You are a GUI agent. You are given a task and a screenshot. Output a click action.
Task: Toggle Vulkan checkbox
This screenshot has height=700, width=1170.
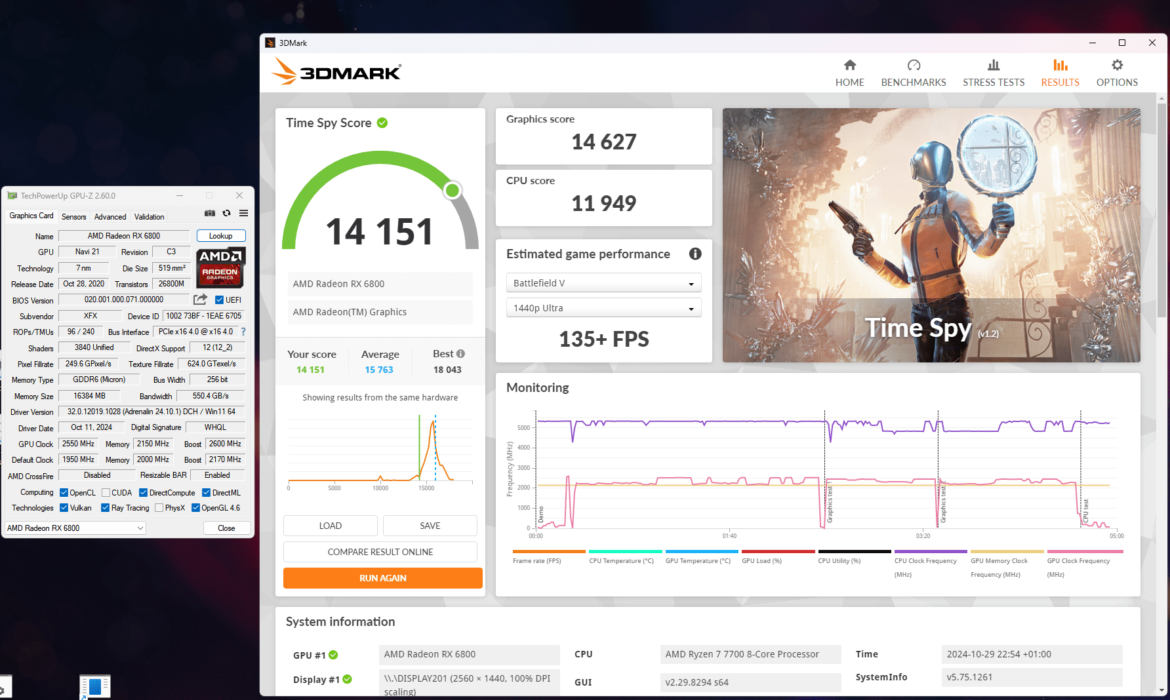64,508
